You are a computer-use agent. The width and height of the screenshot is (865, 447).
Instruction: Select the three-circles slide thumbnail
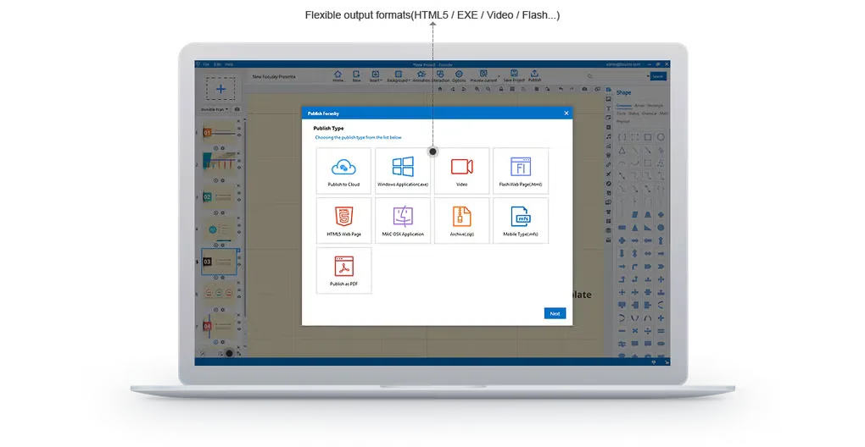tap(219, 294)
